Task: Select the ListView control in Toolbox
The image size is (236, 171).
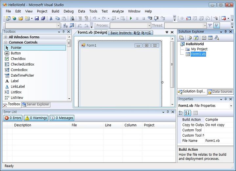Action: pos(35,98)
